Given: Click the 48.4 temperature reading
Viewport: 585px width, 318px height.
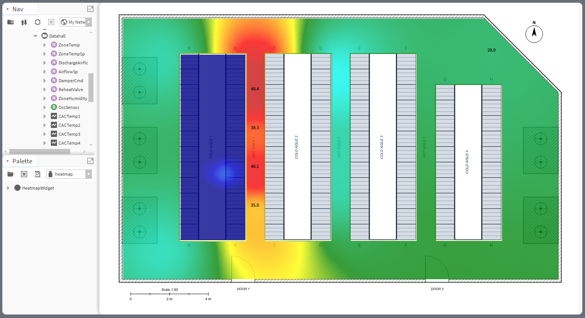Looking at the screenshot, I should click(x=255, y=89).
